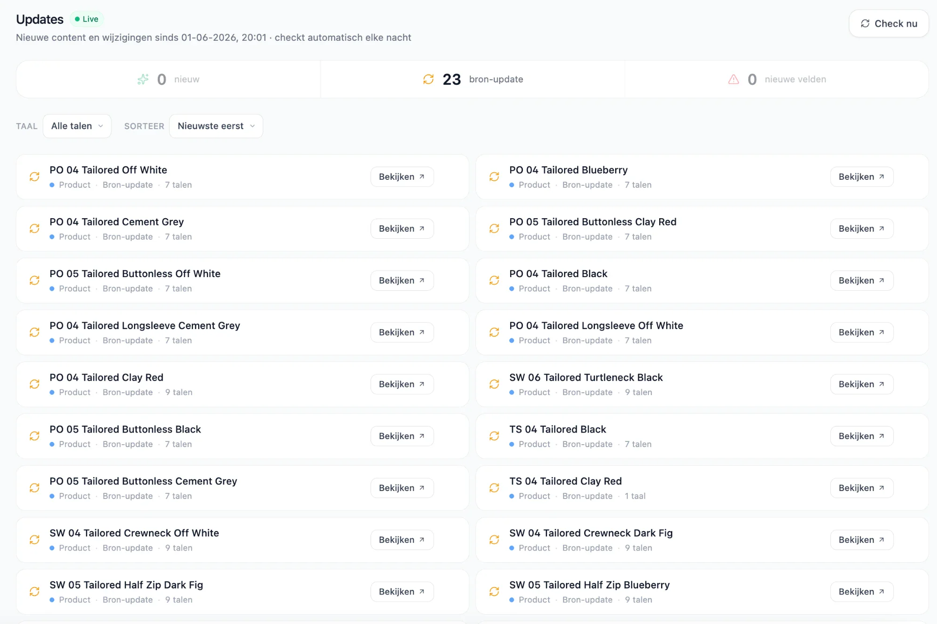Click sync icon of PO 04 Tailored Clay Red

(x=35, y=384)
